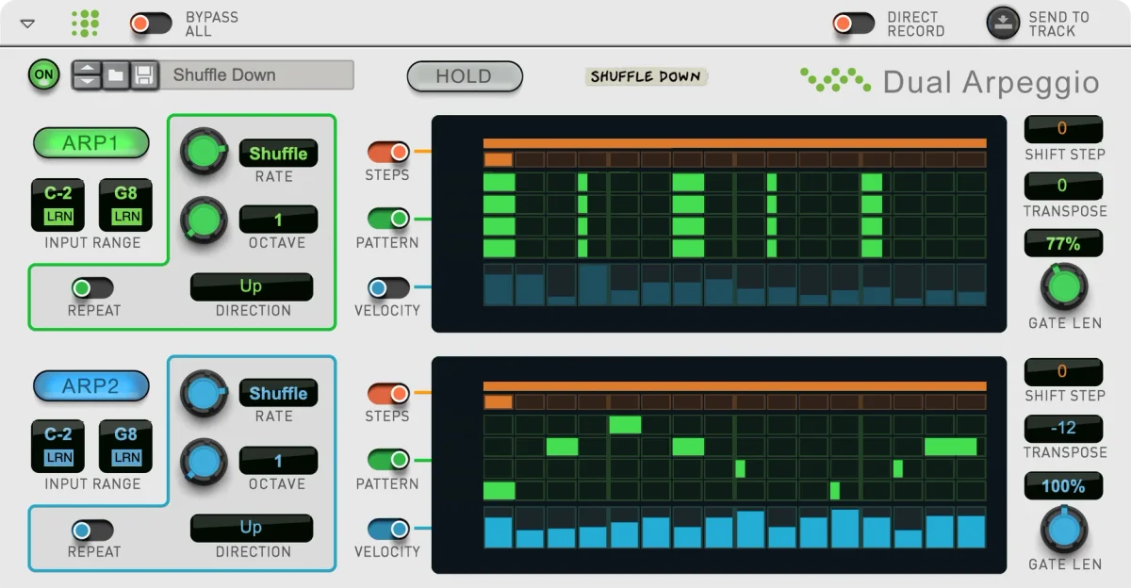Click the green ARP1 button
The image size is (1131, 588).
click(x=91, y=143)
